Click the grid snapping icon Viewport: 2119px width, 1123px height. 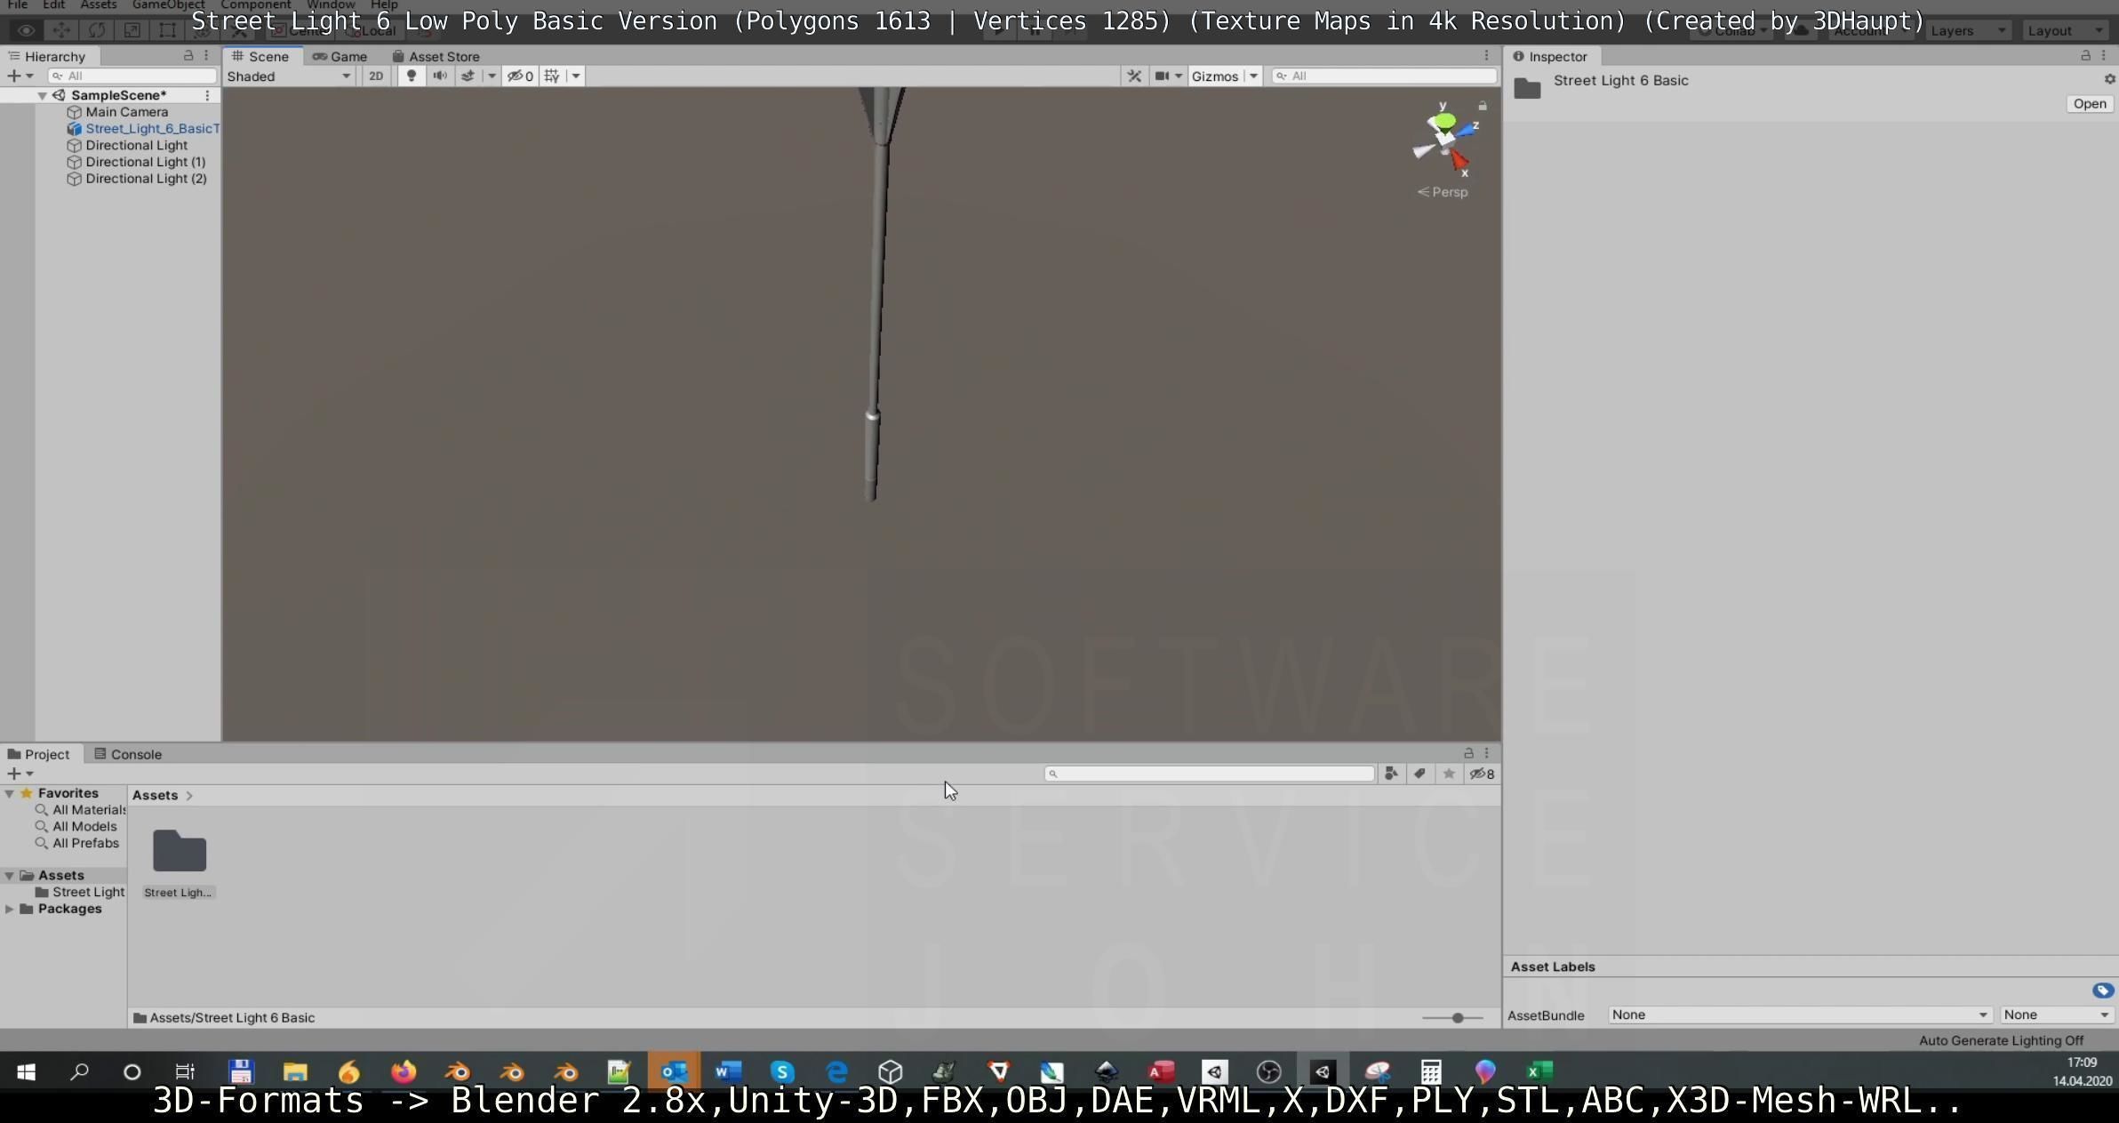pos(552,76)
